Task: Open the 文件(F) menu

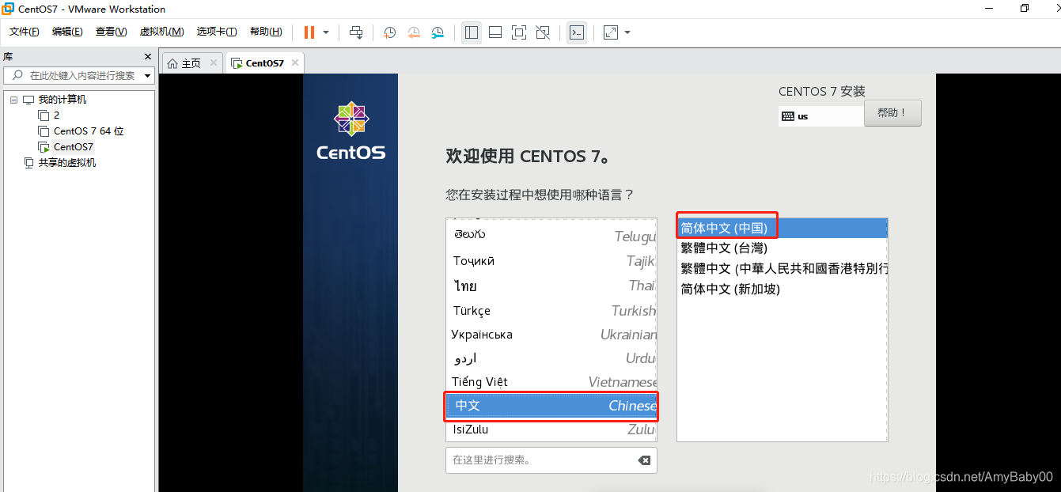Action: (25, 32)
